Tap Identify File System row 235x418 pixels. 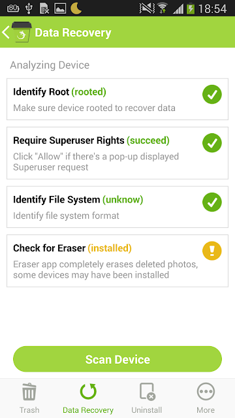tap(117, 207)
